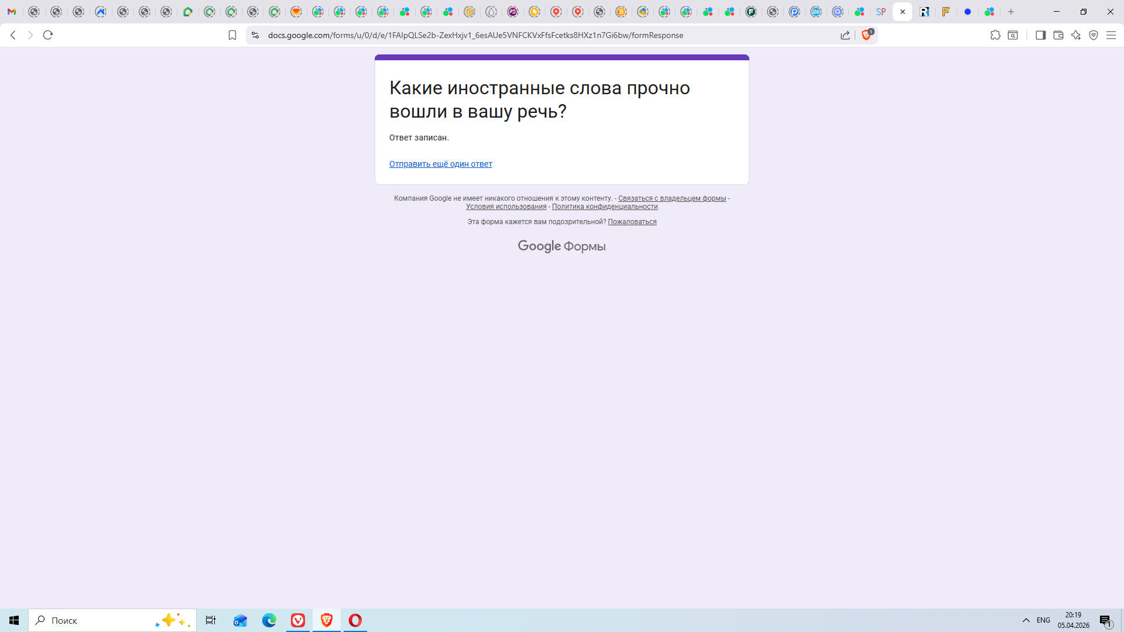The image size is (1124, 632).
Task: Click 'Пожаловаться' report link
Action: (632, 222)
